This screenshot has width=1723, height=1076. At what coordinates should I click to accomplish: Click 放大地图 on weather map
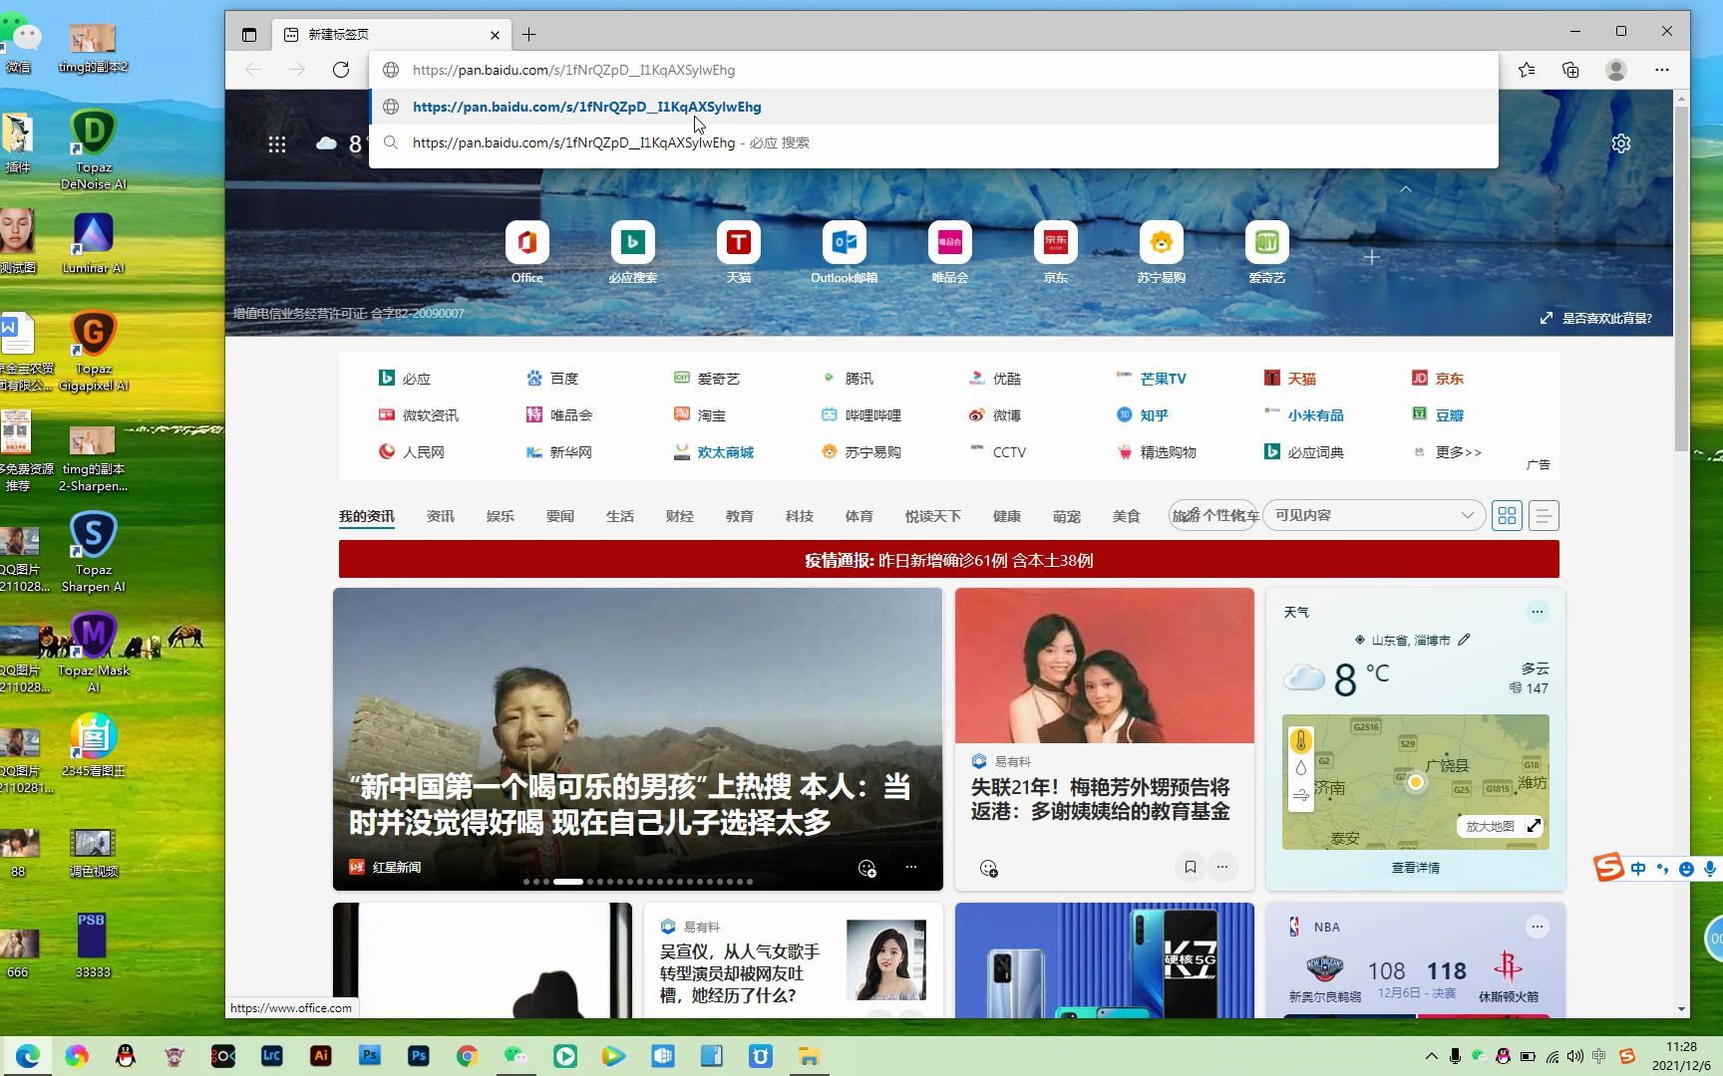(1503, 826)
